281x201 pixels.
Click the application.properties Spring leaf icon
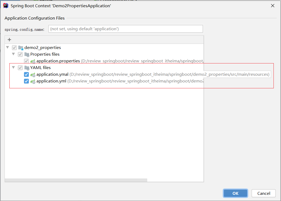(x=33, y=61)
